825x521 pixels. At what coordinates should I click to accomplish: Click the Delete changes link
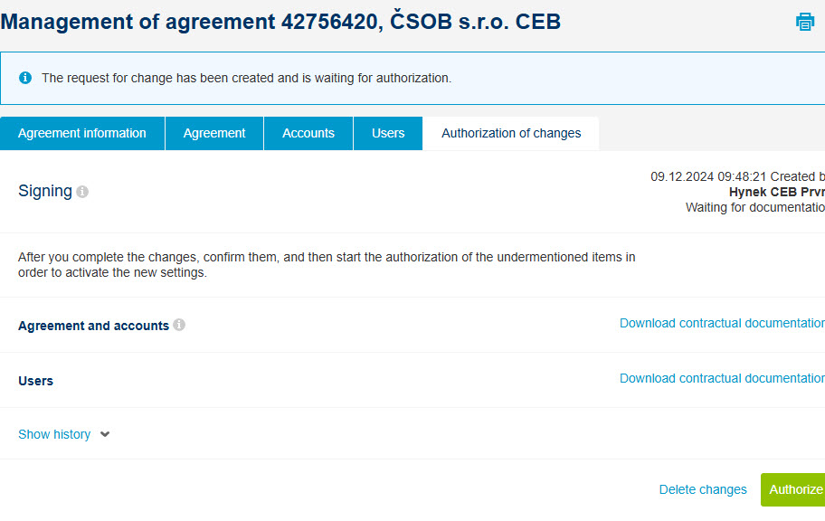[x=703, y=489]
